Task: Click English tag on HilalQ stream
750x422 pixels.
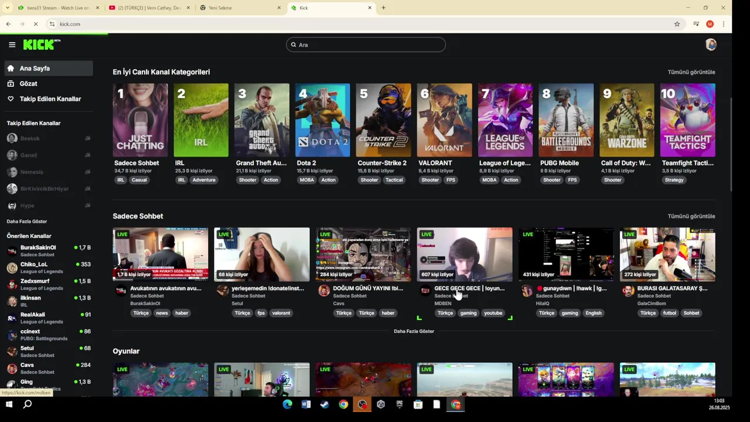Action: (594, 313)
